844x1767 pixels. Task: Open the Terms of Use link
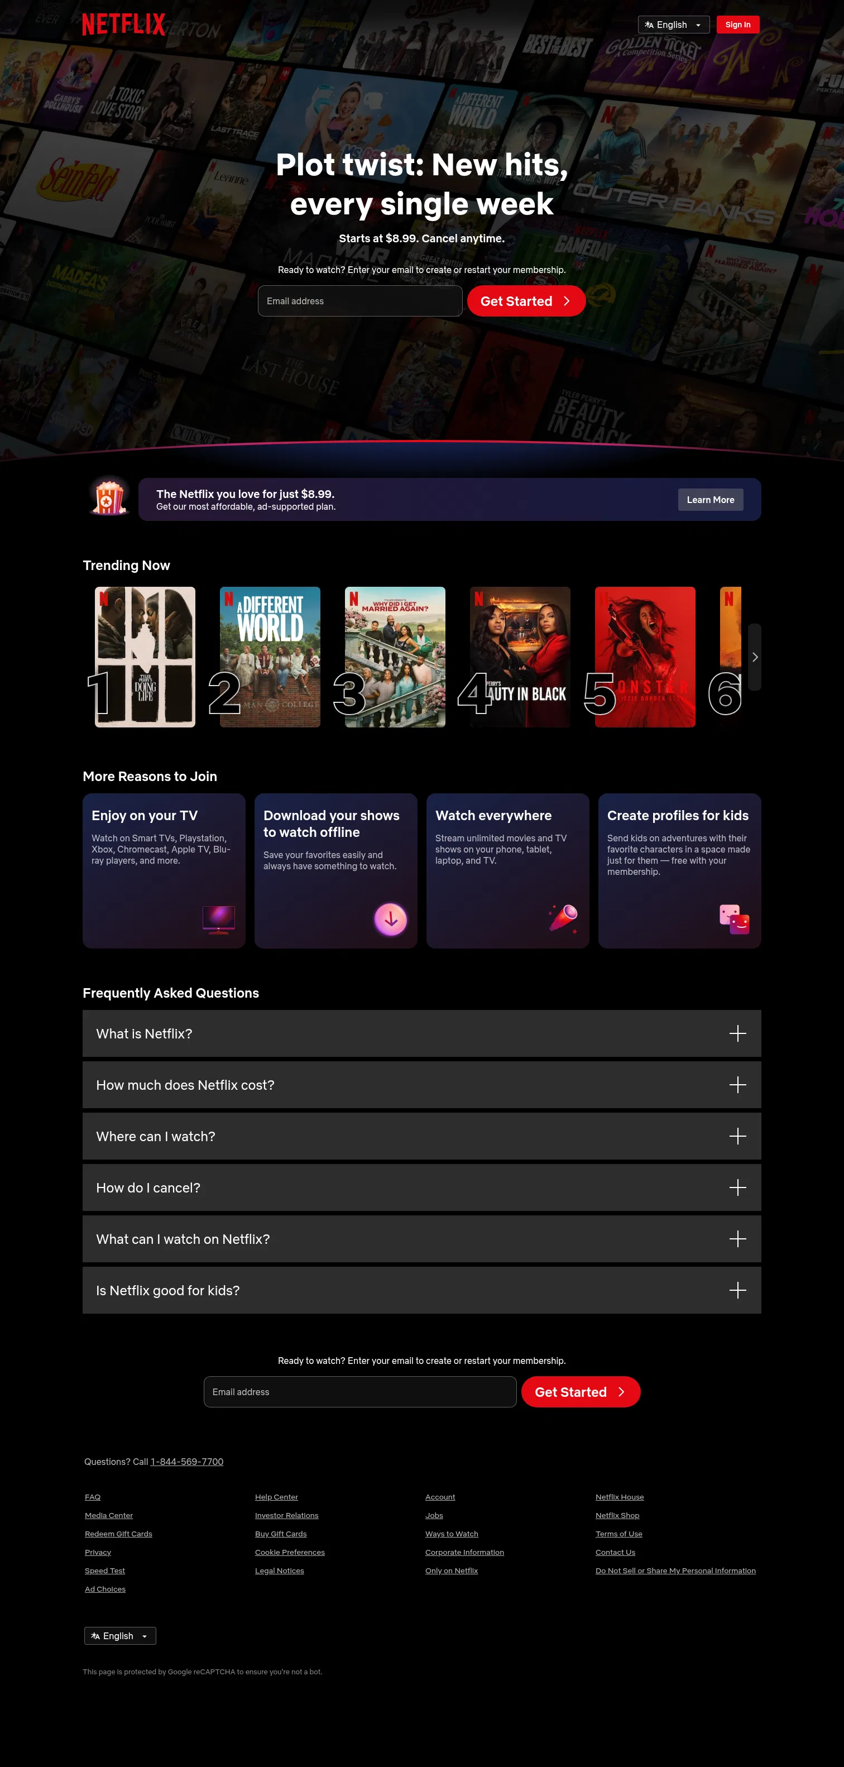click(619, 1534)
